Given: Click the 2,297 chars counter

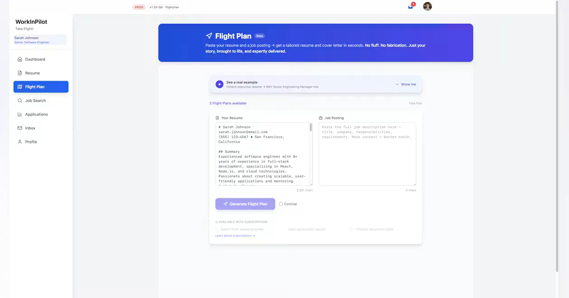Looking at the screenshot, I should [x=304, y=191].
